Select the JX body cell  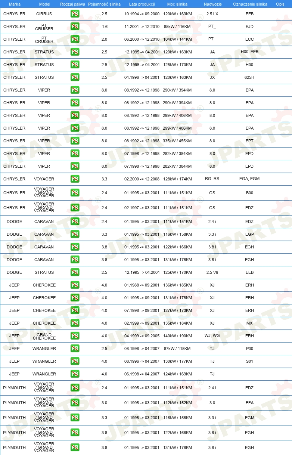point(212,78)
